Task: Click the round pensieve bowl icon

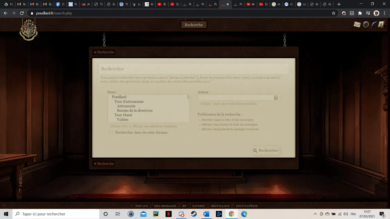Action: [x=366, y=24]
